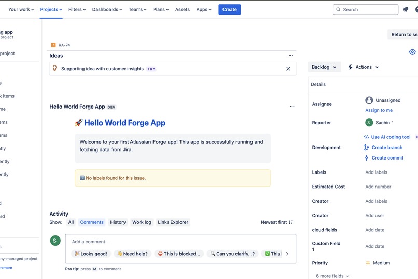Insert the Can you clarify...? quick comment

(x=232, y=254)
